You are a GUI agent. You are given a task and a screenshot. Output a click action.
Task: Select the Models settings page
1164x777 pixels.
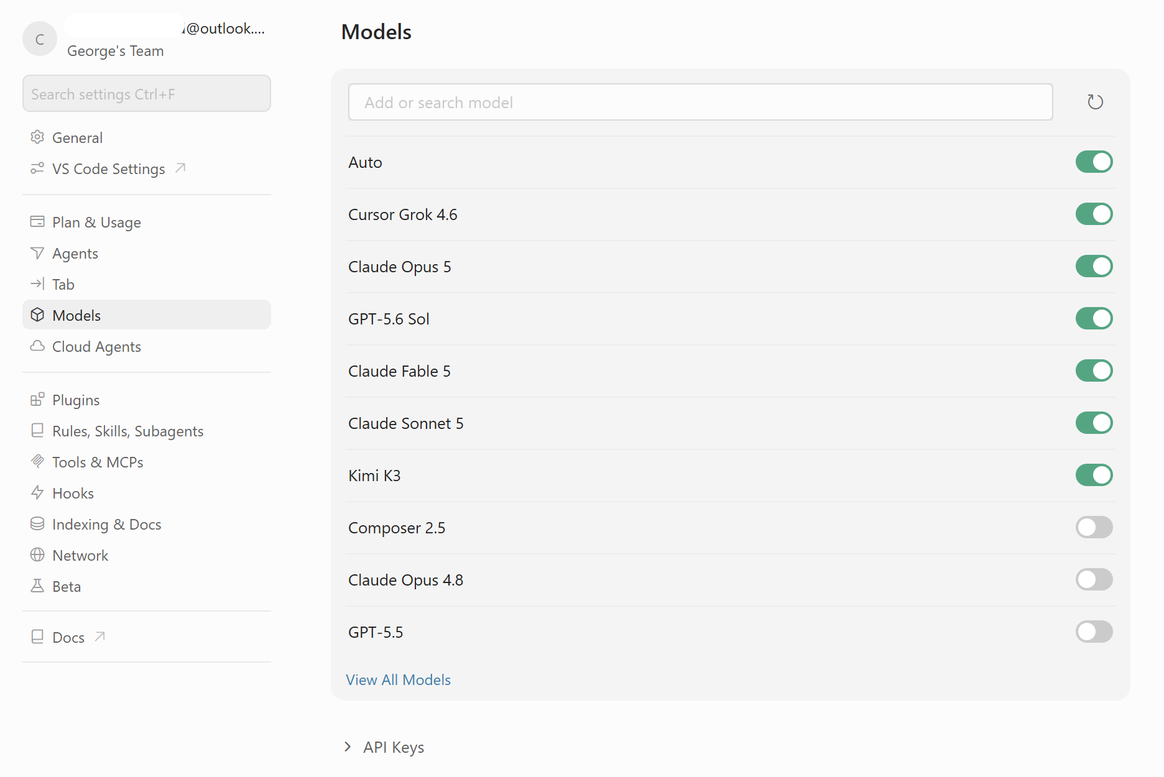coord(147,315)
